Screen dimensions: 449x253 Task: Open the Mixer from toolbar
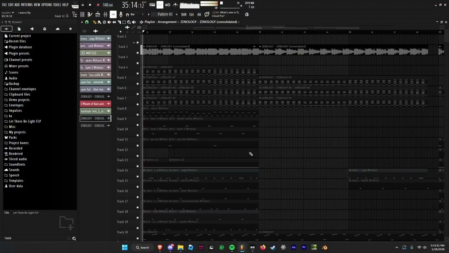coord(105,14)
